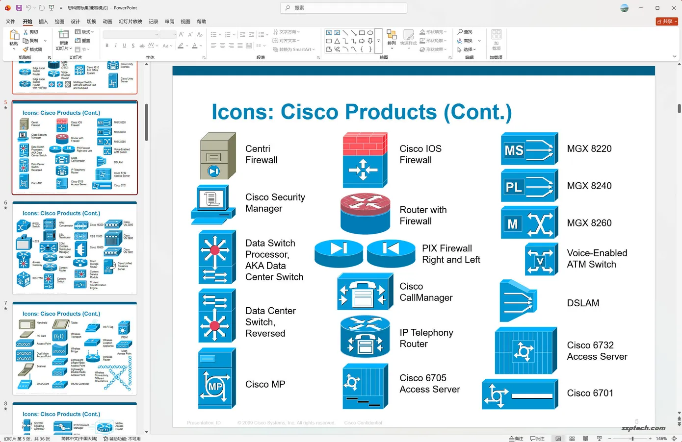This screenshot has height=442, width=682.
Task: Toggle Italic formatting
Action: click(x=116, y=46)
